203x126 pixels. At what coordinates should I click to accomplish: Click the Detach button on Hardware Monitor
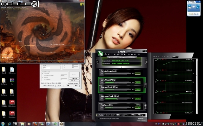click(175, 57)
